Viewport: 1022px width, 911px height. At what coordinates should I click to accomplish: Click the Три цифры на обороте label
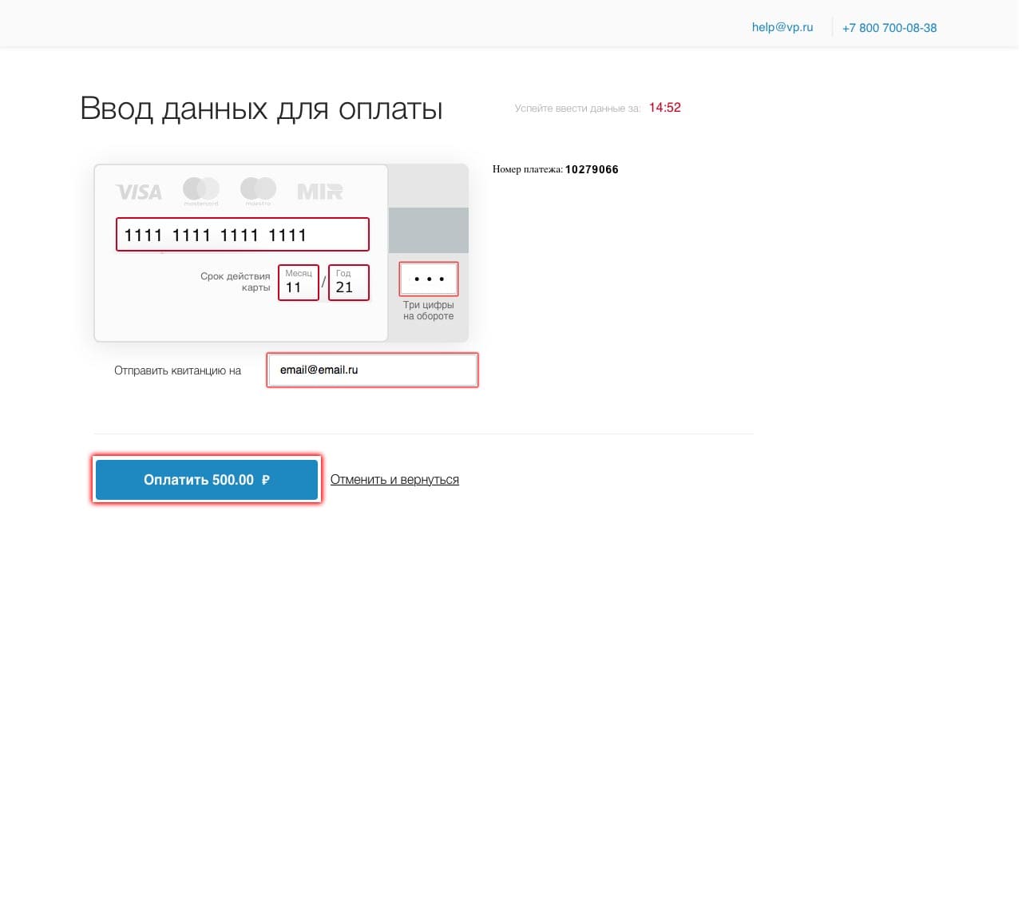[428, 311]
